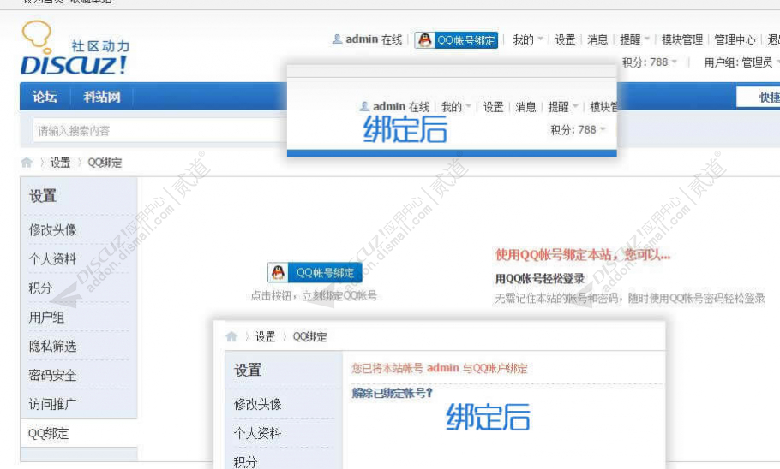
Task: Click 设置 in the lower inset breadcrumb
Action: point(265,337)
